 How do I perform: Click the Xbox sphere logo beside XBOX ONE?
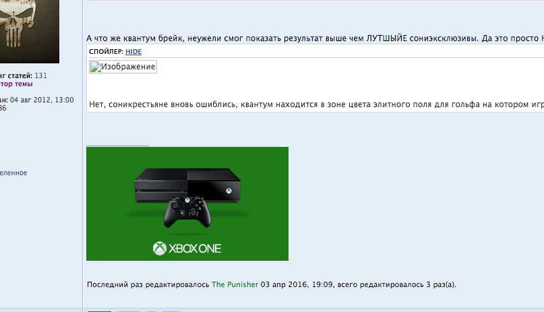tap(160, 248)
